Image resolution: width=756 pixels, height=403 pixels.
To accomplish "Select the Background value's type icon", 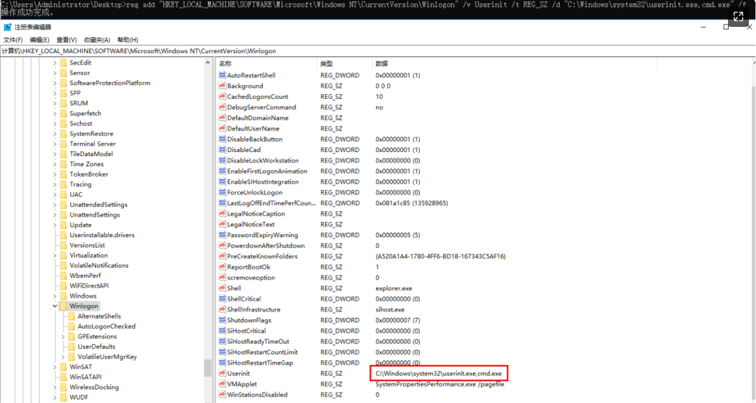I will 222,86.
